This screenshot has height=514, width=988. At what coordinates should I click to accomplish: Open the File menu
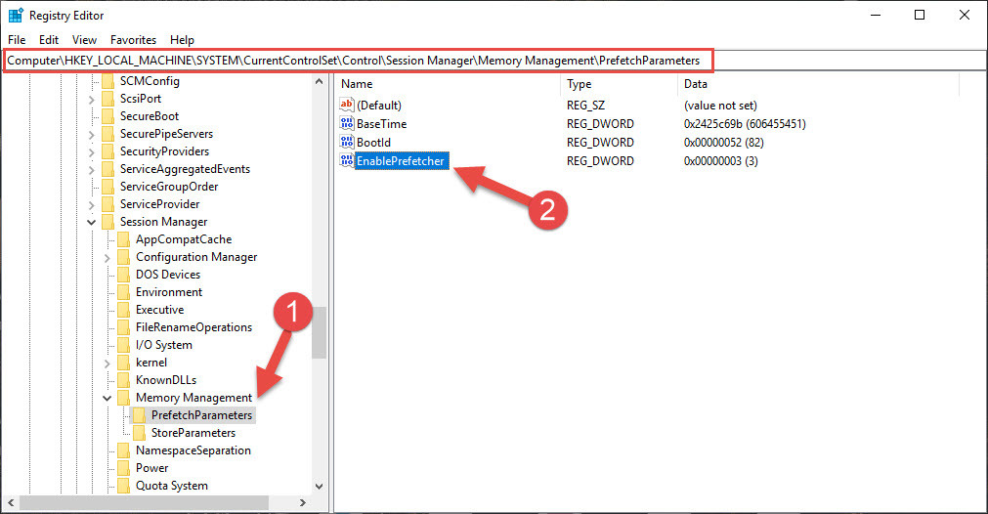17,40
